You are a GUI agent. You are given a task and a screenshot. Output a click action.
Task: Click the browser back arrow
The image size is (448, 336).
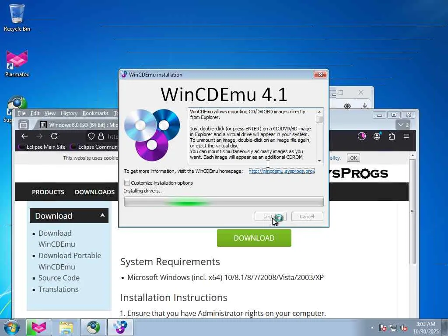pyautogui.click(x=24, y=136)
